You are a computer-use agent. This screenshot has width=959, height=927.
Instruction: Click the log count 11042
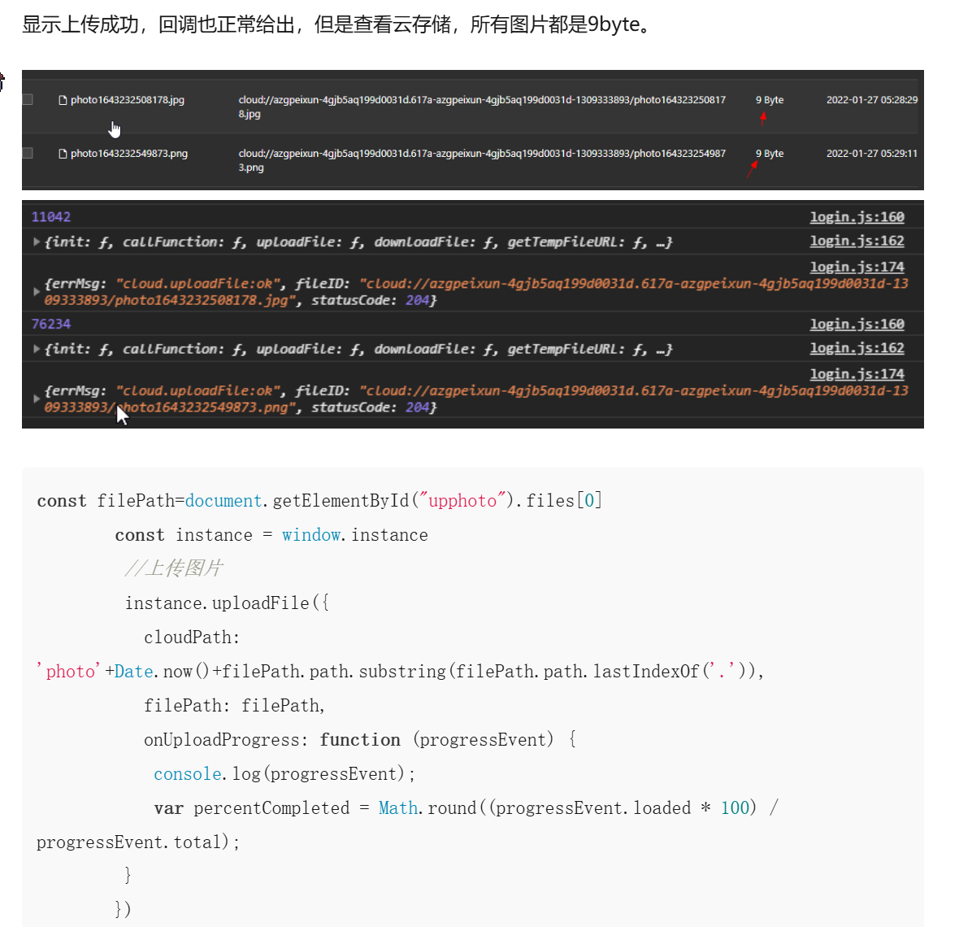click(x=50, y=216)
